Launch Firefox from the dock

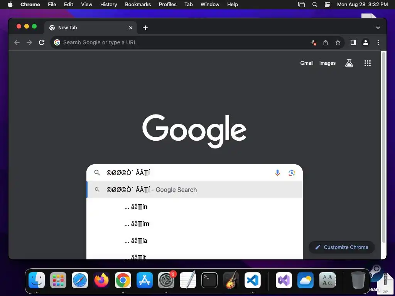[x=101, y=280]
